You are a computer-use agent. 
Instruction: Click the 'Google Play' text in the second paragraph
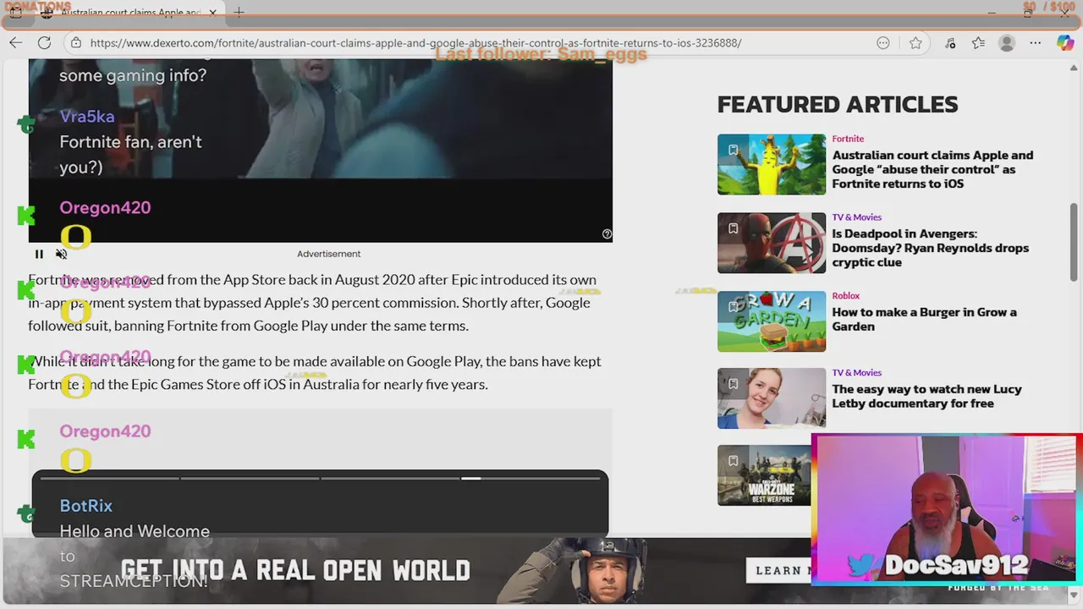(x=443, y=361)
